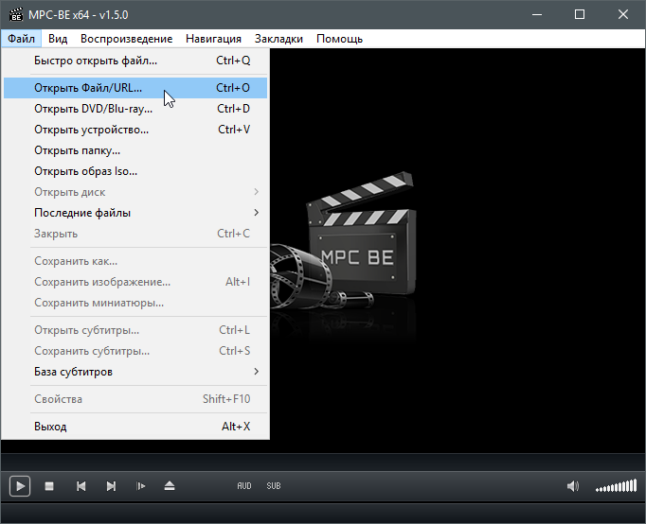
Task: Click Открыть субтитры... entry
Action: [135, 330]
